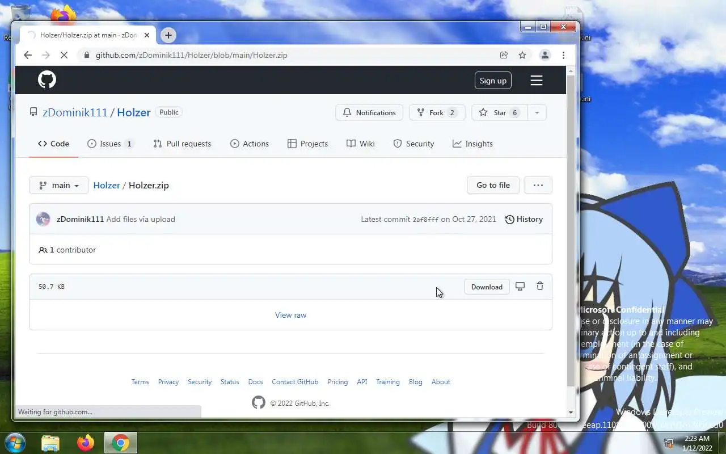Click the footer GitHub logo
Viewport: 726px width, 454px height.
point(259,403)
